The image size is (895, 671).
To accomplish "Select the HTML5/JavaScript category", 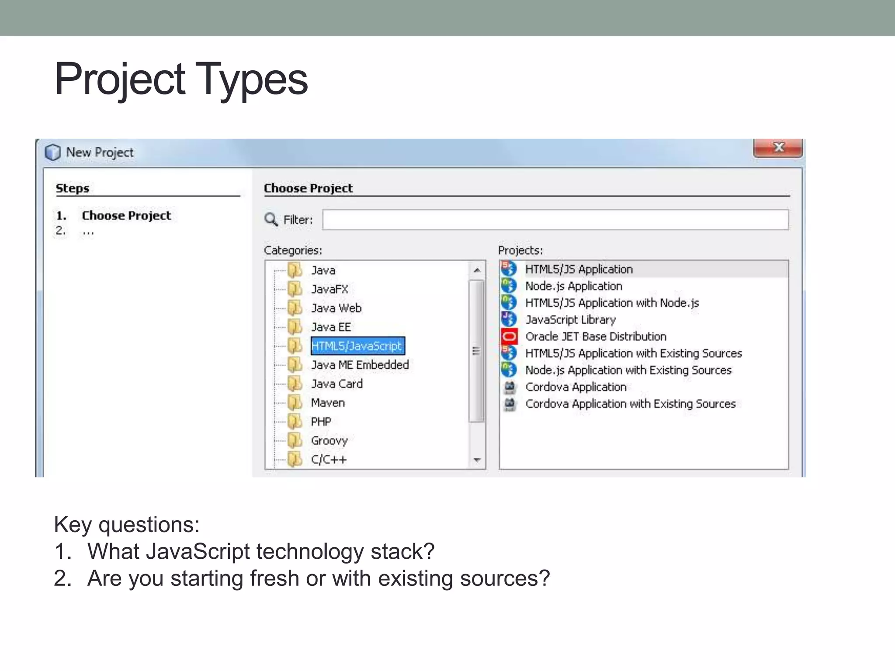I will point(357,346).
